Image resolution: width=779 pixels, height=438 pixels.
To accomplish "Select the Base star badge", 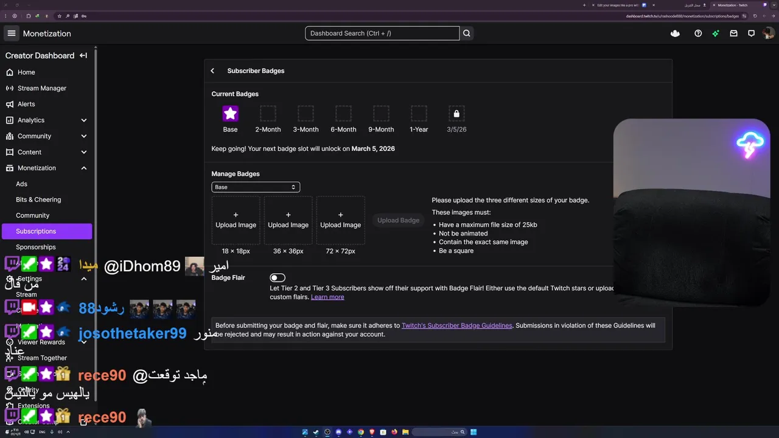I will (x=230, y=114).
